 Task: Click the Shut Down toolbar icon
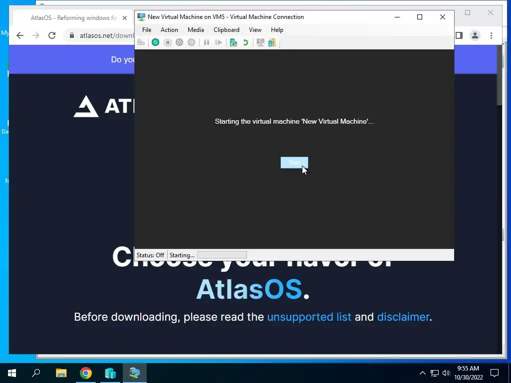(179, 42)
